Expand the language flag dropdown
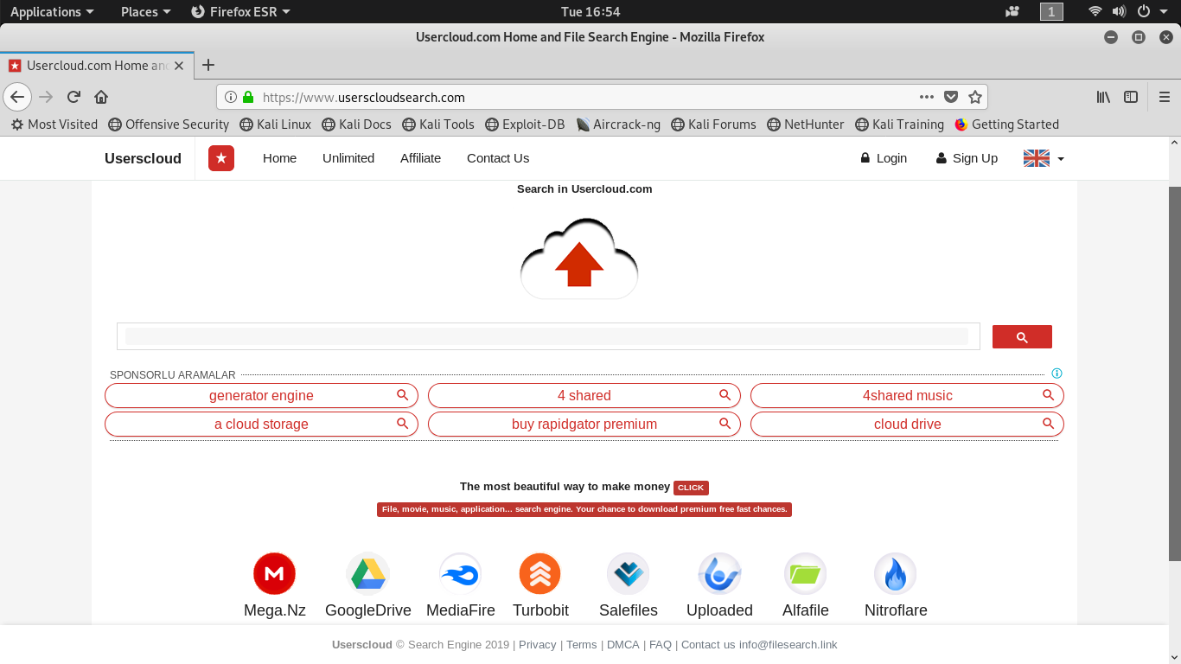1181x664 pixels. click(x=1044, y=158)
